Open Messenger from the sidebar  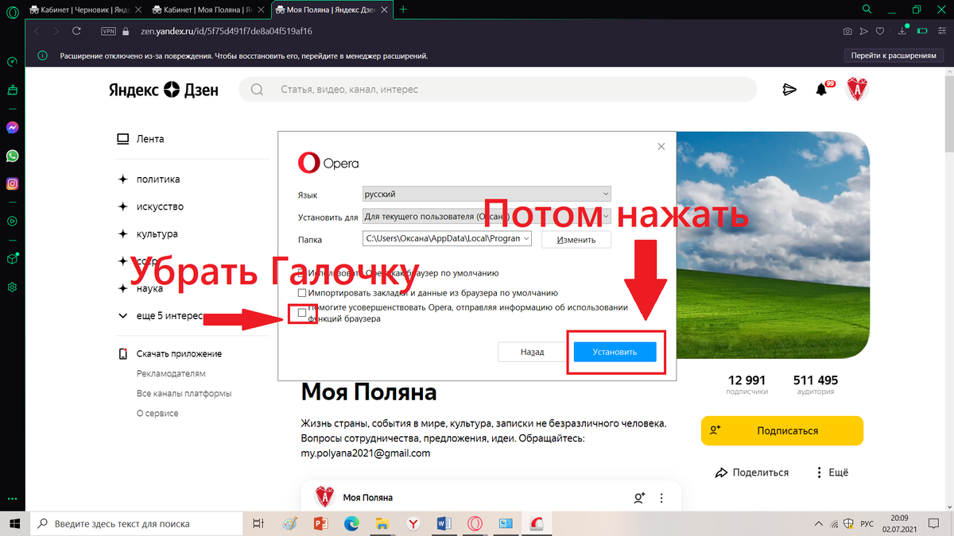pos(12,127)
